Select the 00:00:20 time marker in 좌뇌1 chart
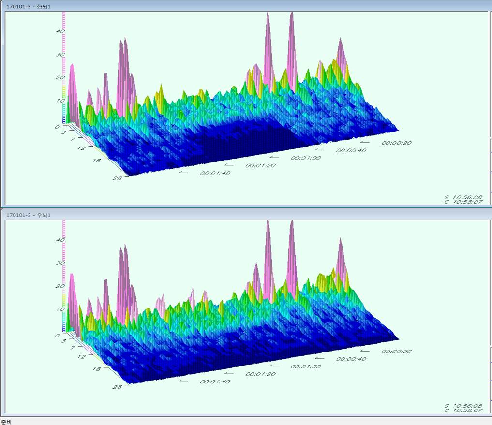Viewport: 492px width, 425px height. 396,143
